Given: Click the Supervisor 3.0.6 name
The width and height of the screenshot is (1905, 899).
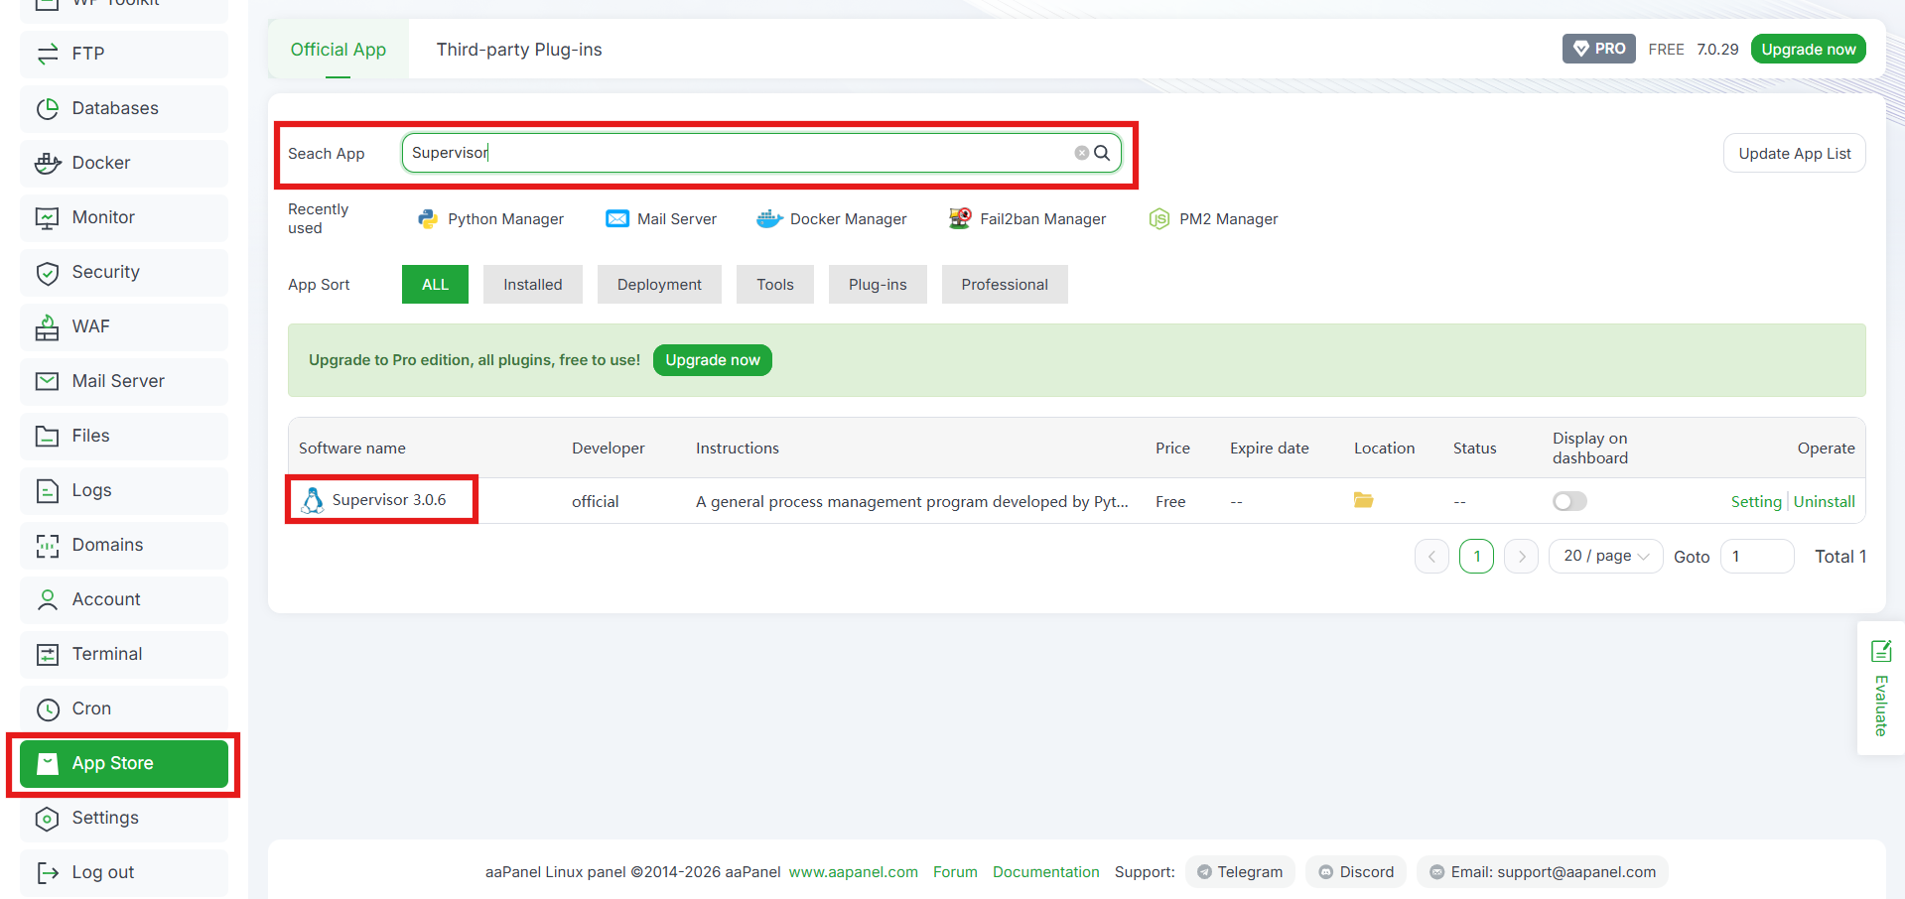Looking at the screenshot, I should 389,500.
